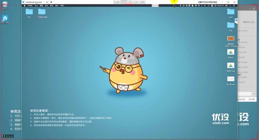
Task: Select the 阶梯02 image file
Action: [231, 54]
